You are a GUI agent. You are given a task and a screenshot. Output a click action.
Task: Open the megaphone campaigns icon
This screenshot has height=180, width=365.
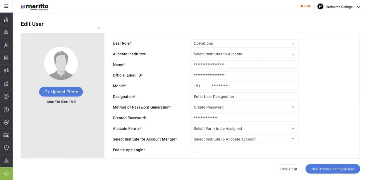6,70
